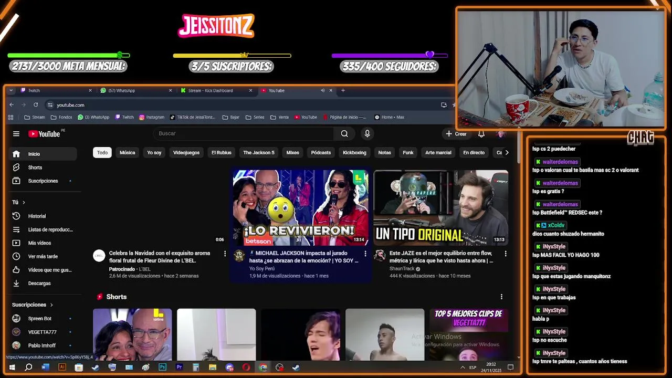Click the Crear button
672x378 pixels.
pos(456,134)
